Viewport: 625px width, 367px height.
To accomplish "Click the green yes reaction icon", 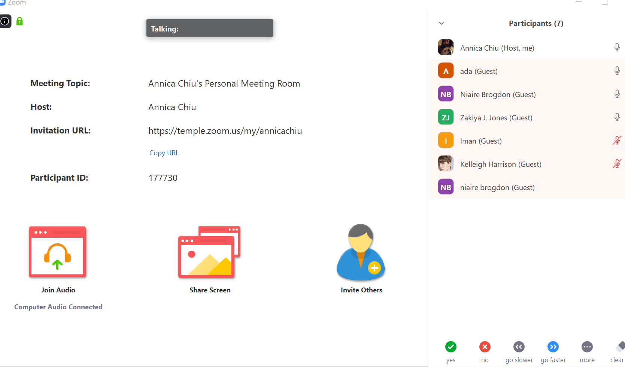I will coord(450,347).
